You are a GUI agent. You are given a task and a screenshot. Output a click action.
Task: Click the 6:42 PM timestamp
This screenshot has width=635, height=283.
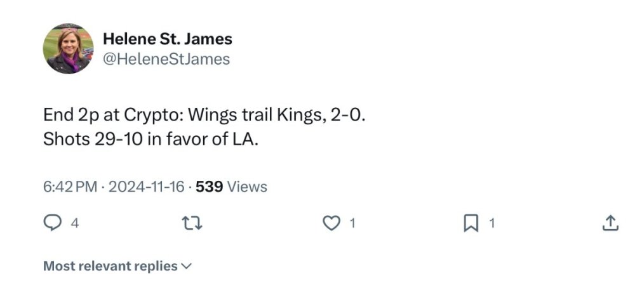pos(70,187)
